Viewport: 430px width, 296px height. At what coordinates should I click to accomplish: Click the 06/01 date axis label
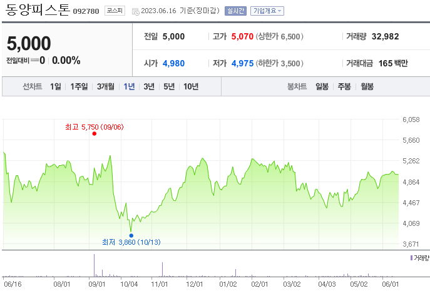click(x=390, y=284)
